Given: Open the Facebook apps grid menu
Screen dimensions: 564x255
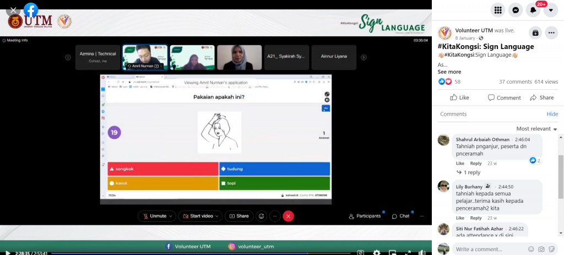Looking at the screenshot, I should (498, 10).
